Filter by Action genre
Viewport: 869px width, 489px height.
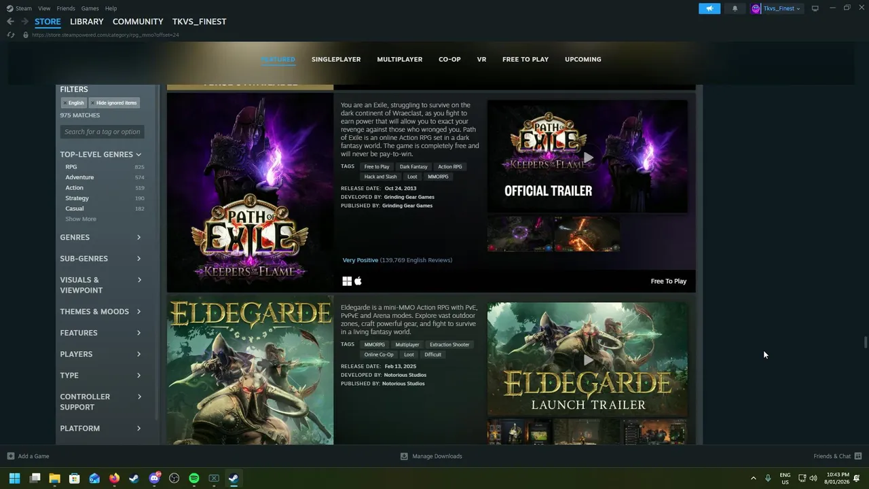coord(74,187)
